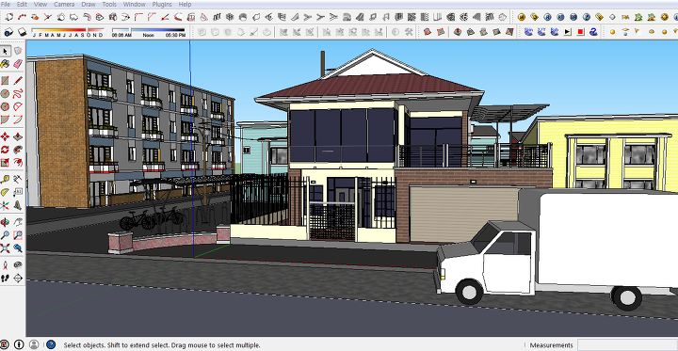Image resolution: width=678 pixels, height=351 pixels.
Task: Select the Section Plane tool
Action: pyautogui.click(x=18, y=278)
